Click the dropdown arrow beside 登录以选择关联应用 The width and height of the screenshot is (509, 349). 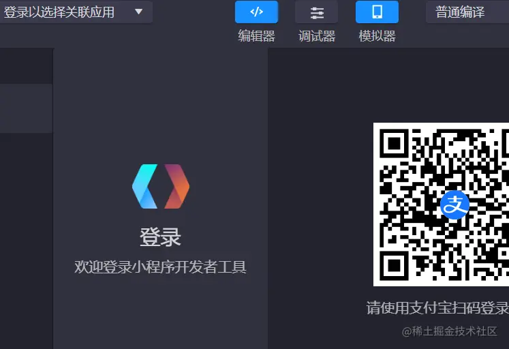coord(138,12)
